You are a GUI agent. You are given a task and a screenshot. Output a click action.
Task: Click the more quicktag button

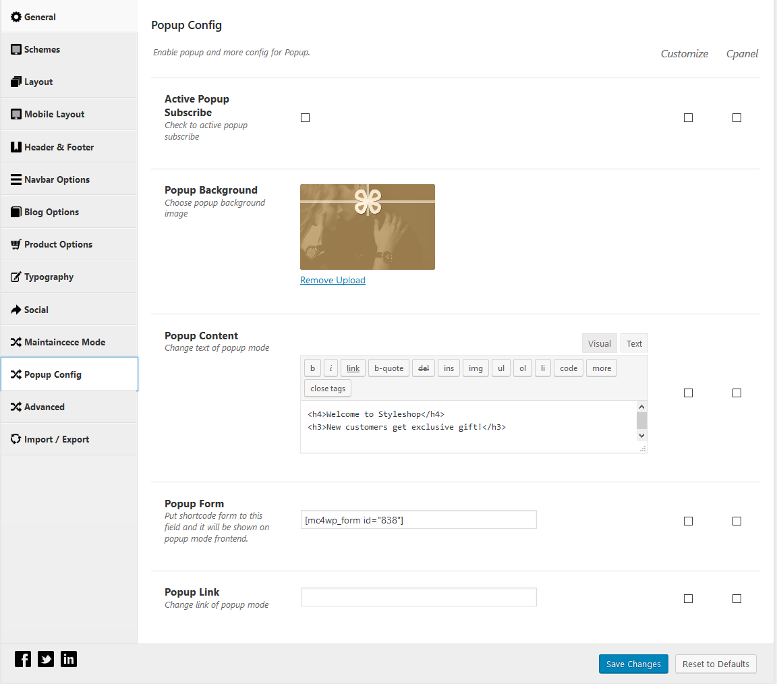602,368
